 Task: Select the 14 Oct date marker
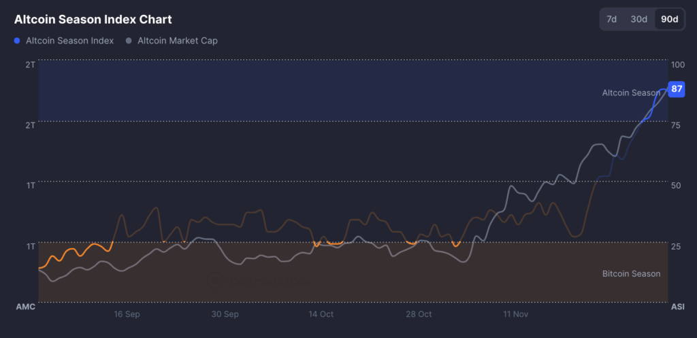pyautogui.click(x=321, y=314)
